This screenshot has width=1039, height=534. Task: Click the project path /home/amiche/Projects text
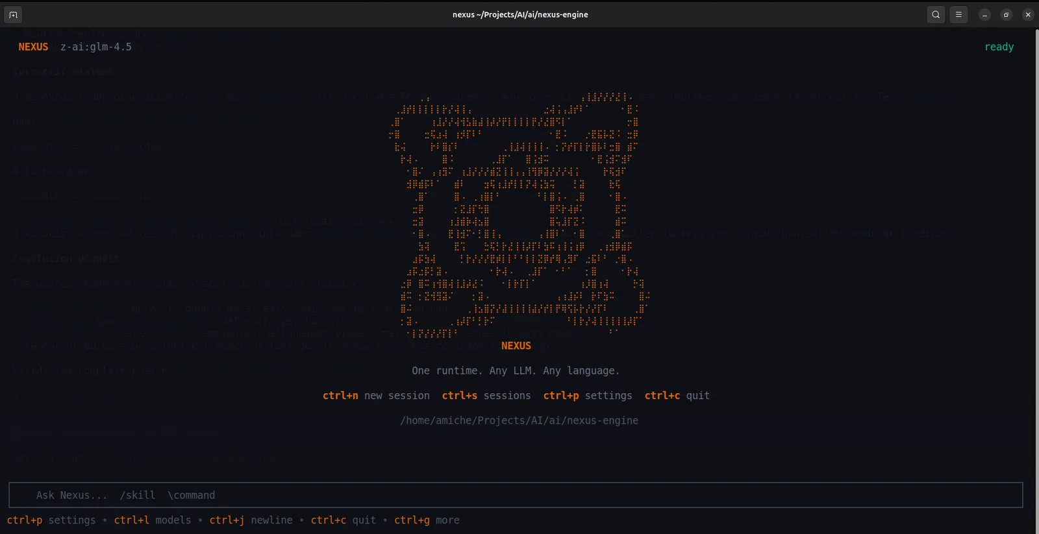coord(519,420)
